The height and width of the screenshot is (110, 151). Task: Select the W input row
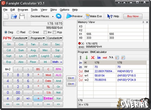(112, 67)
